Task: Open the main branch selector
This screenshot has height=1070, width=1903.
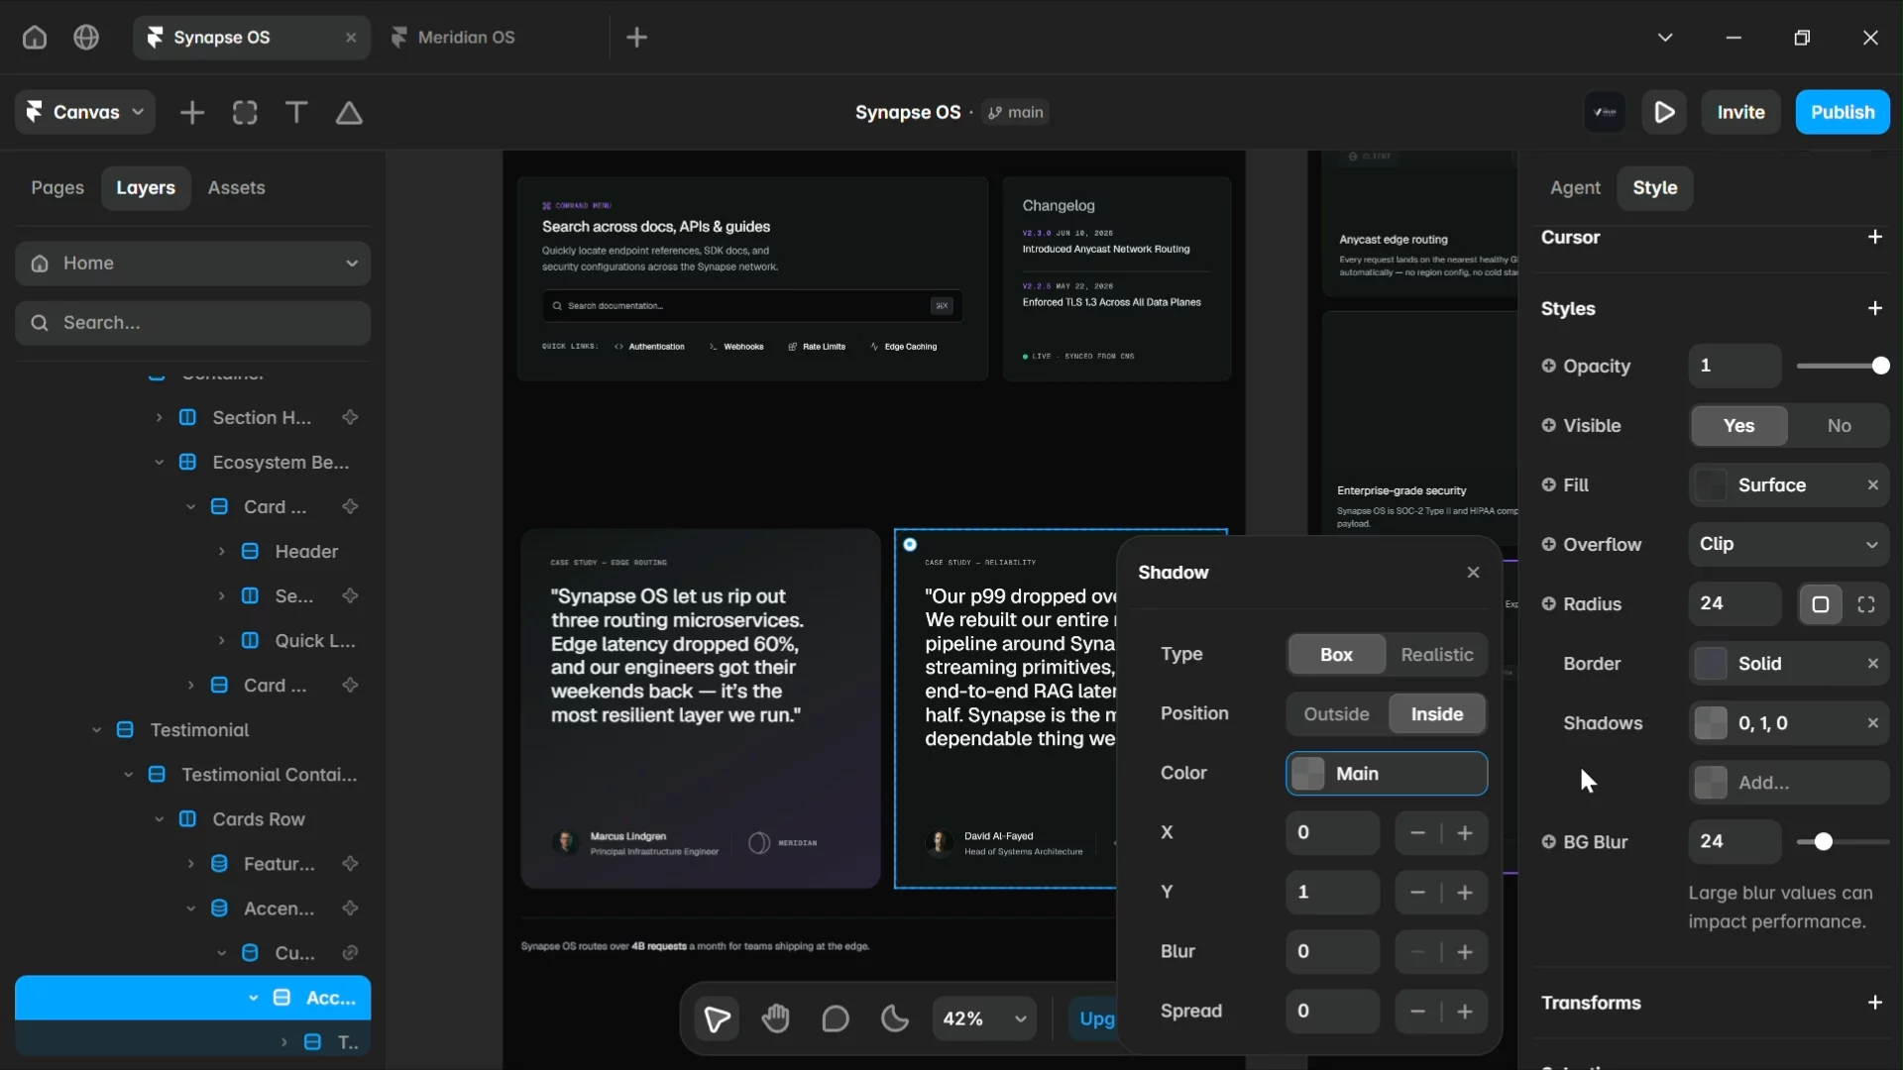Action: tap(1016, 113)
